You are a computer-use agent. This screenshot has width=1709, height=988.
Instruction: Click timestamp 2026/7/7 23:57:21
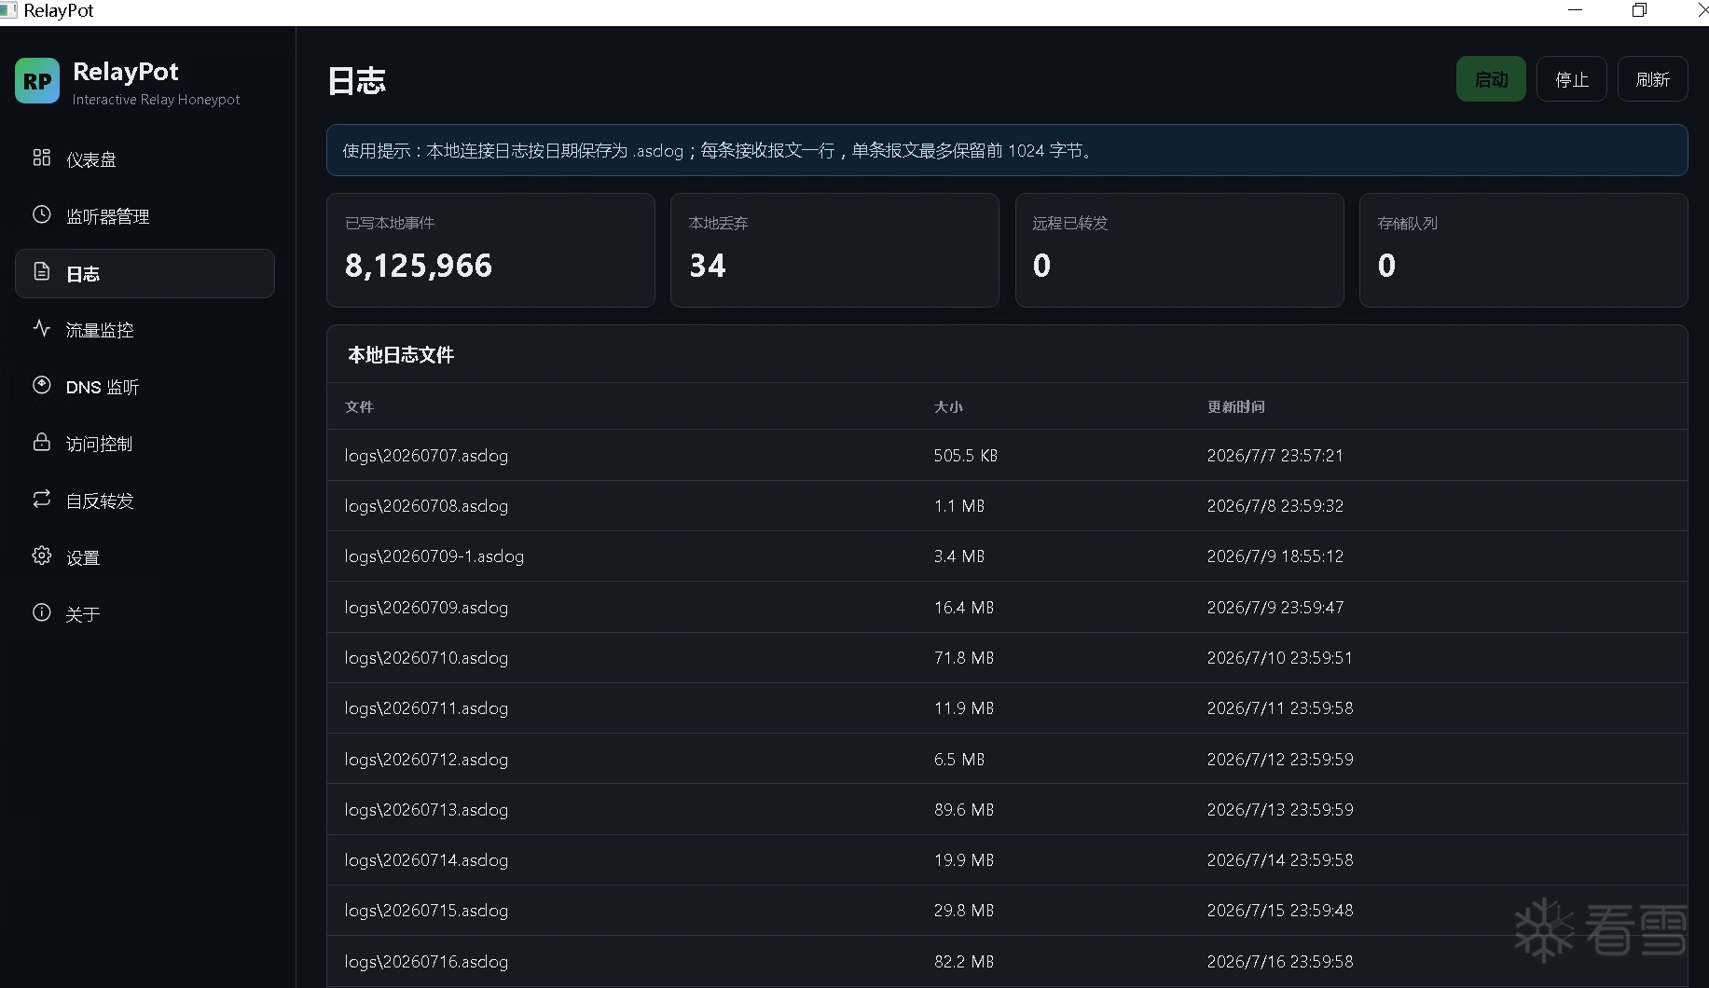point(1275,455)
